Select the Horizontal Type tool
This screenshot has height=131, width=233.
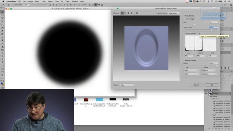(3, 63)
